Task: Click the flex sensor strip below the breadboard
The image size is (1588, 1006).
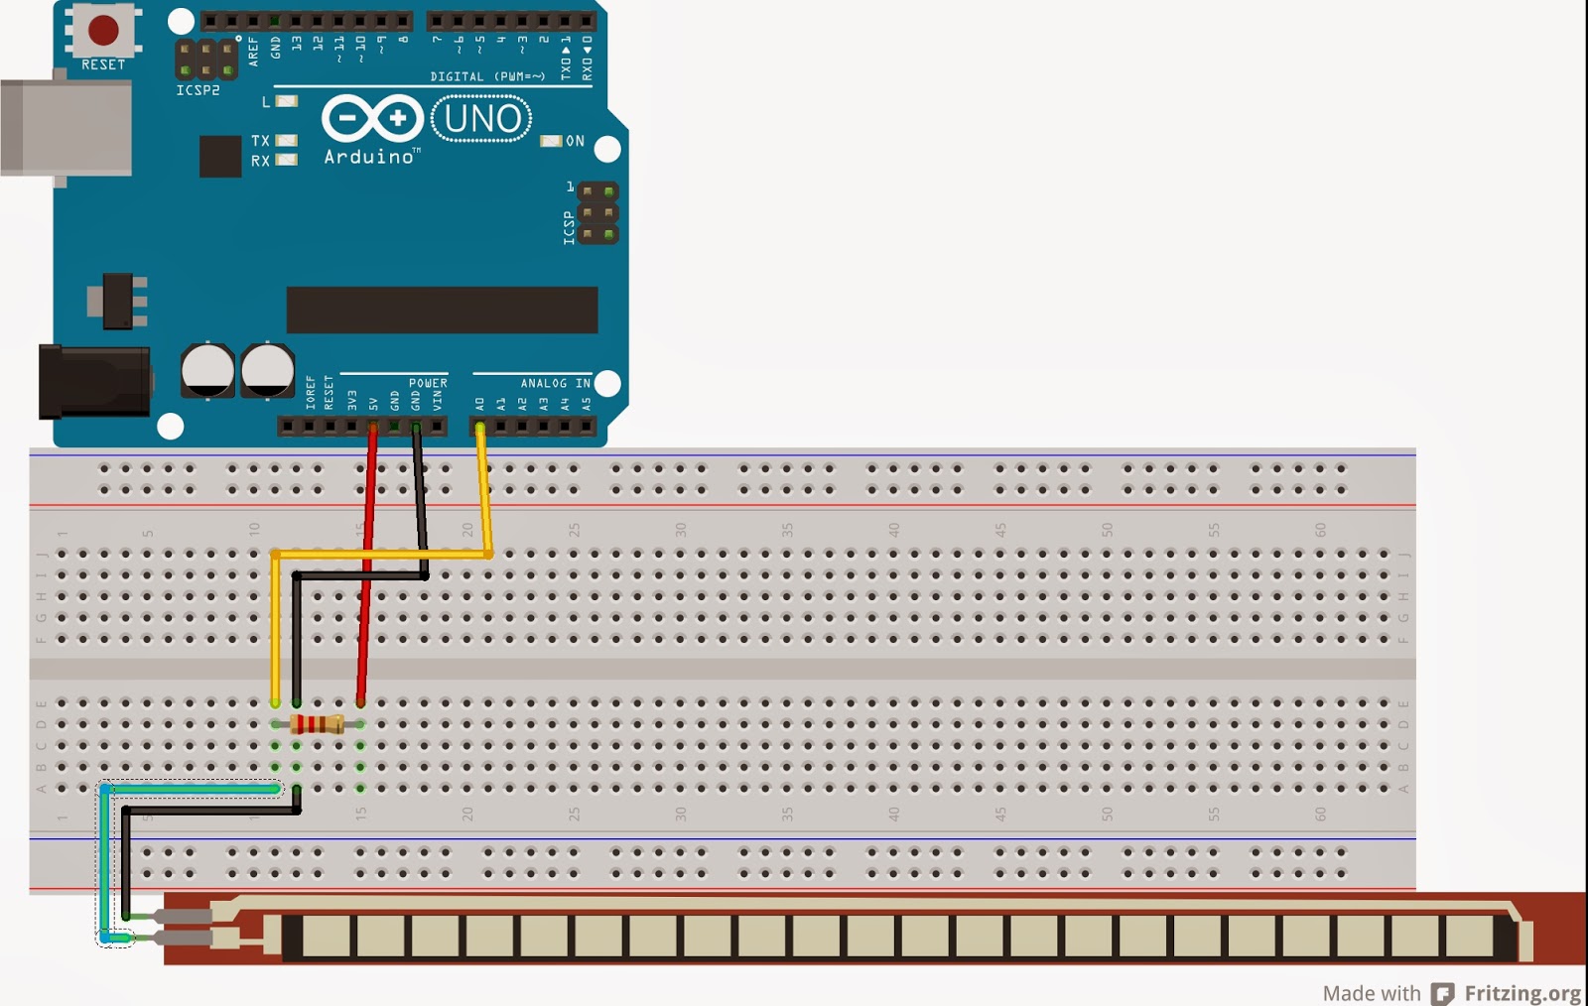Action: pos(844,933)
